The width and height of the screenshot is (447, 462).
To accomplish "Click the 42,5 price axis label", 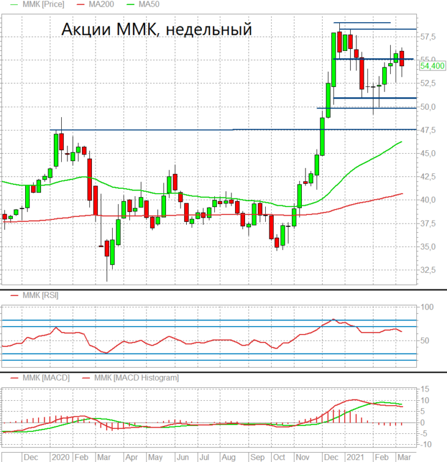I will point(428,177).
